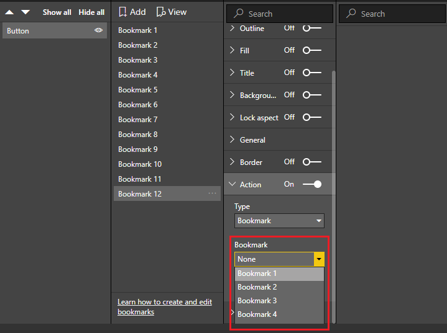
Task: Select Bookmark 10 in bookmarks list
Action: [167, 164]
